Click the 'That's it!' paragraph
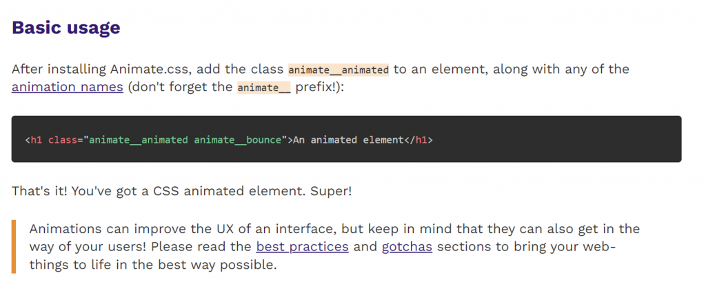Viewport: 706px width, 291px height. click(138, 190)
